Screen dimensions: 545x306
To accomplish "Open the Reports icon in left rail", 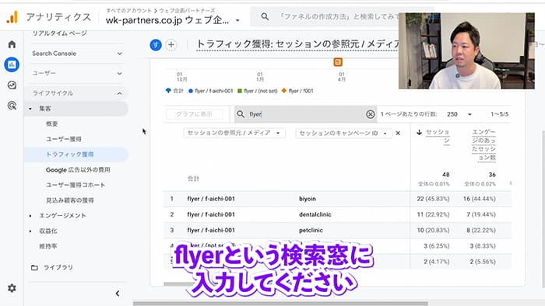I will pos(12,64).
